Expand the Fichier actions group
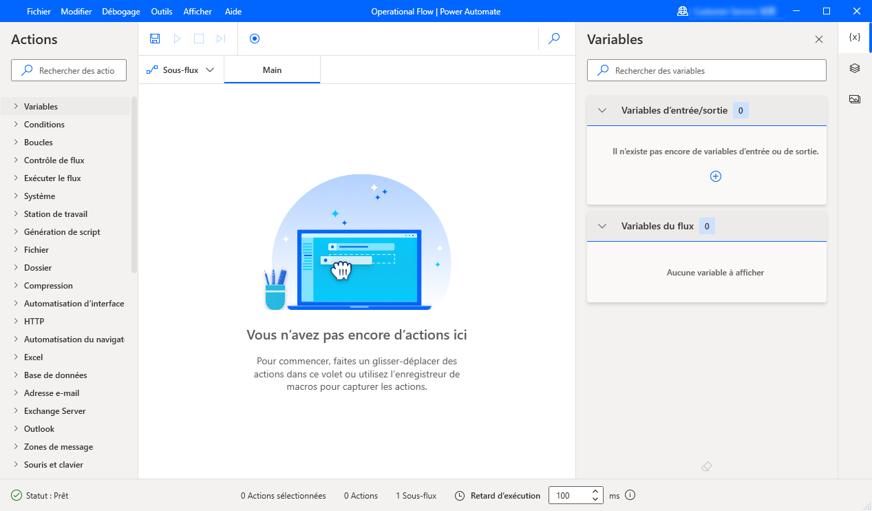872x511 pixels. pyautogui.click(x=16, y=250)
